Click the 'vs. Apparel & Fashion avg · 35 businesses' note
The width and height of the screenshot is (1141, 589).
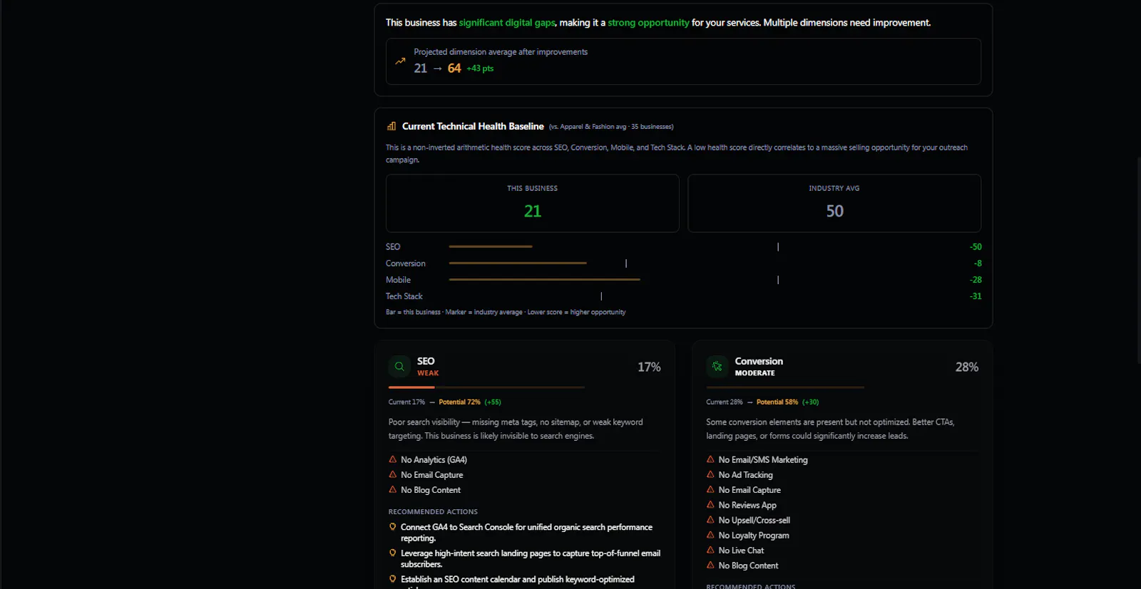[611, 127]
